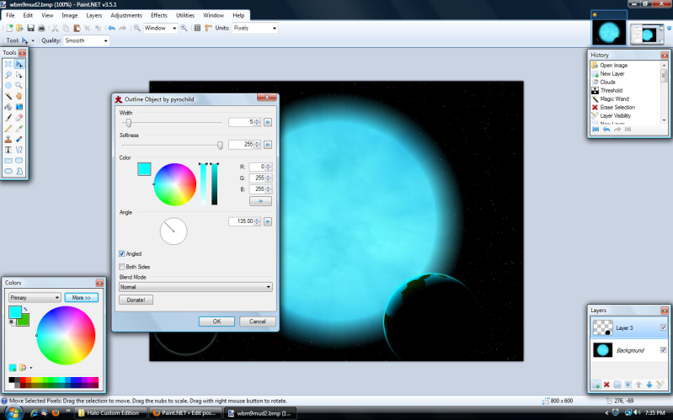
Task: Click the Width slider thumb
Action: [128, 123]
